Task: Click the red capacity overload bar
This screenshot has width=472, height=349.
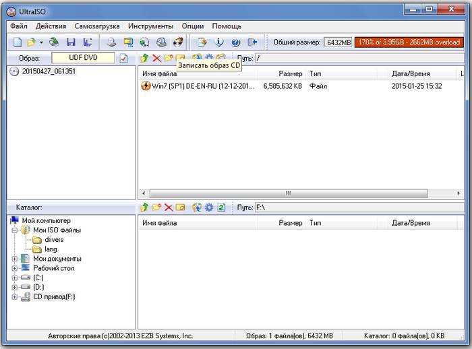Action: tap(409, 42)
